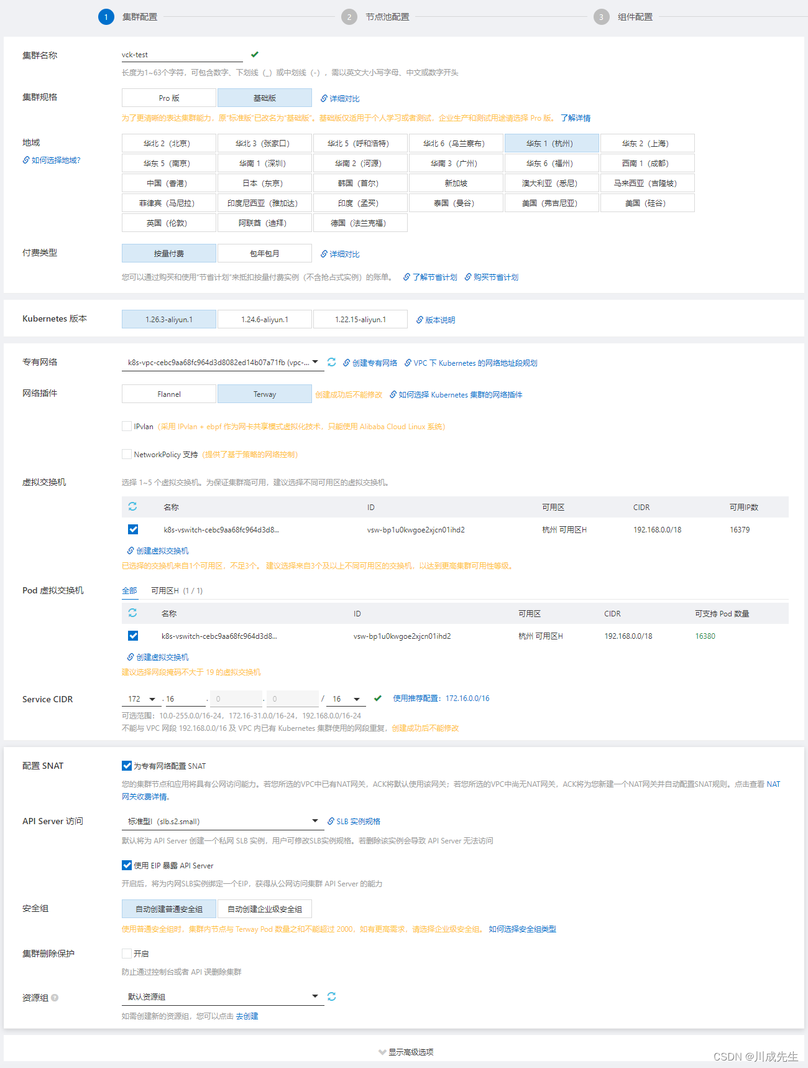Enable cluster deletion protection 开启 checkbox
Image resolution: width=808 pixels, height=1068 pixels.
pyautogui.click(x=127, y=954)
